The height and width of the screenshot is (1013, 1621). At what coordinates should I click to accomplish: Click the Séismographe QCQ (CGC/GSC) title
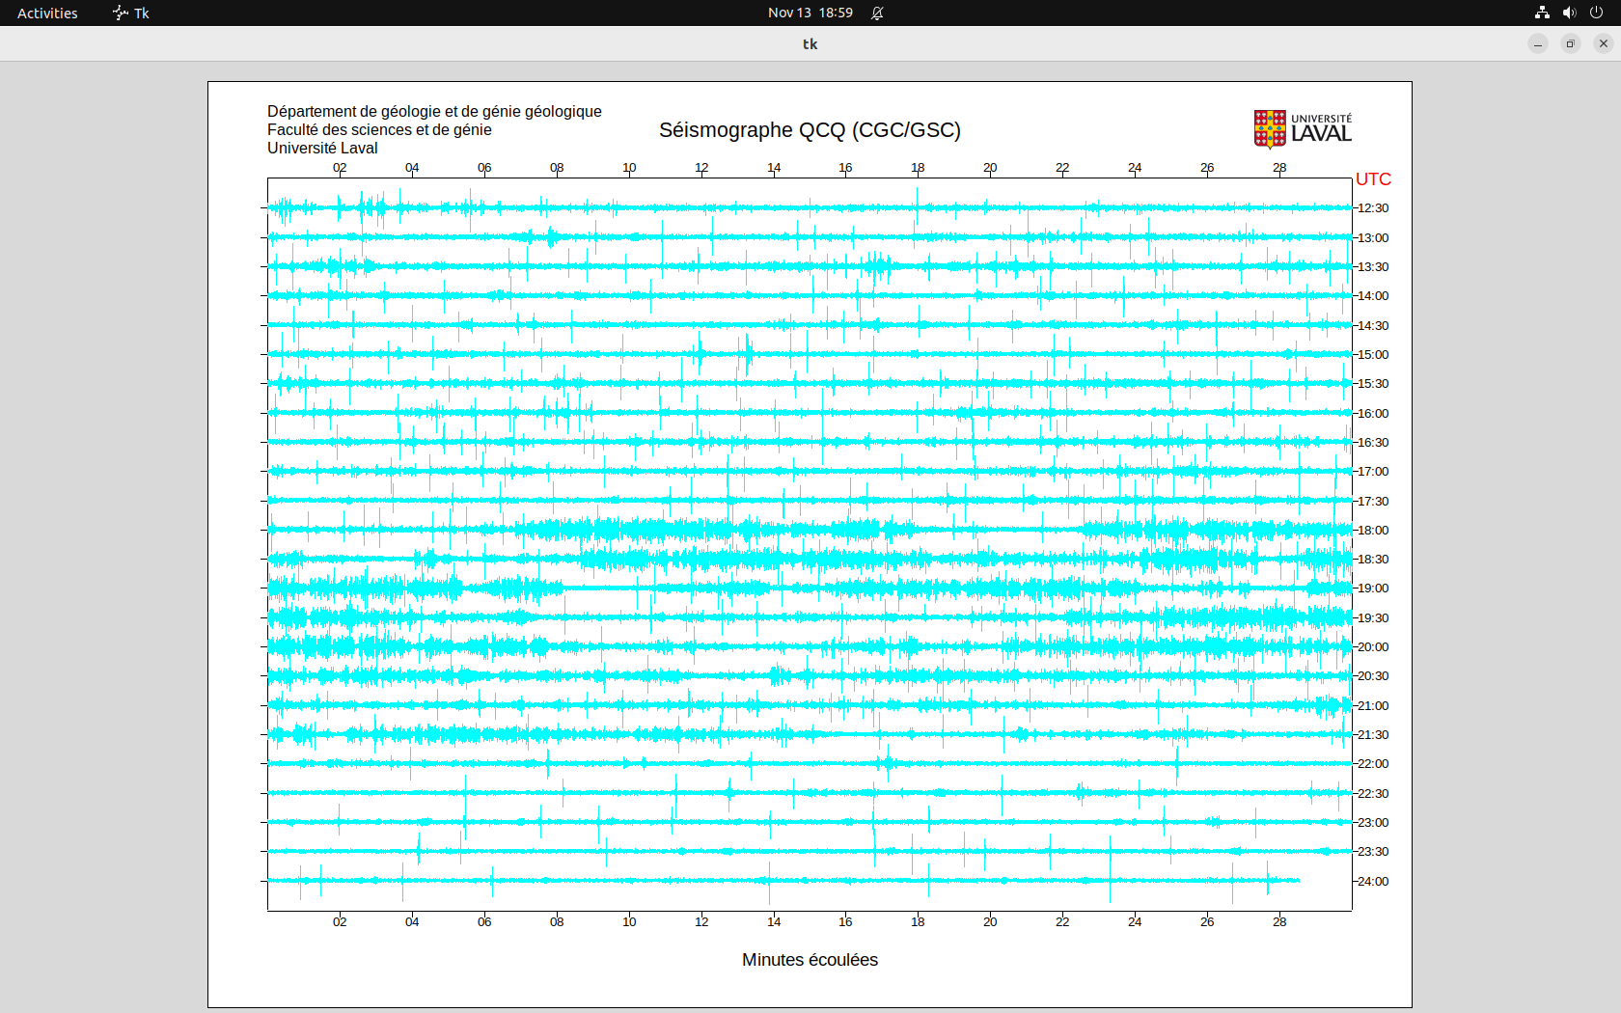[x=810, y=130]
